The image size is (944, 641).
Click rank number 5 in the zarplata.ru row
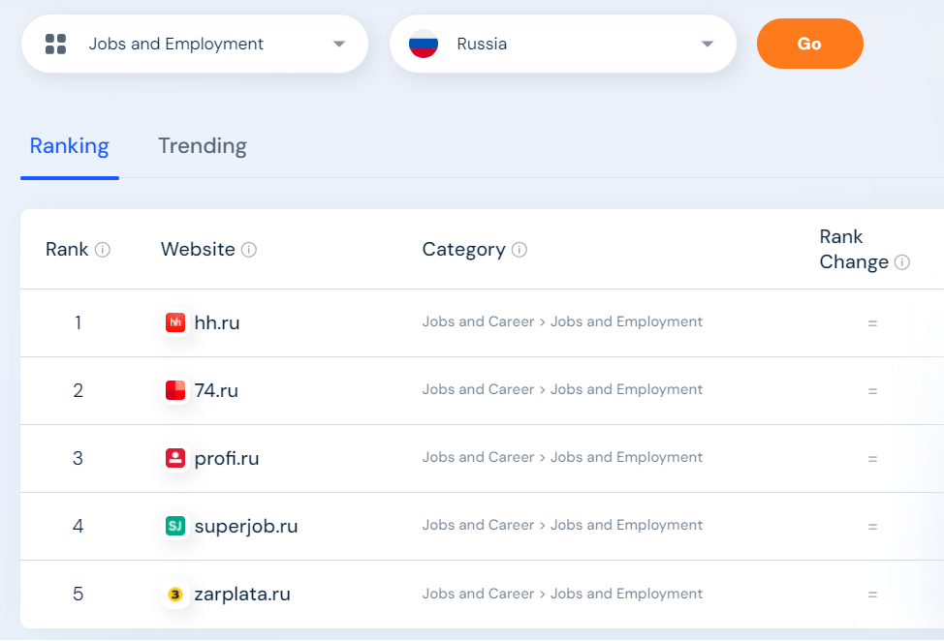[x=78, y=595]
